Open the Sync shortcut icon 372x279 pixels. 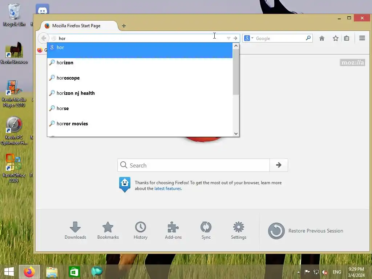(206, 230)
